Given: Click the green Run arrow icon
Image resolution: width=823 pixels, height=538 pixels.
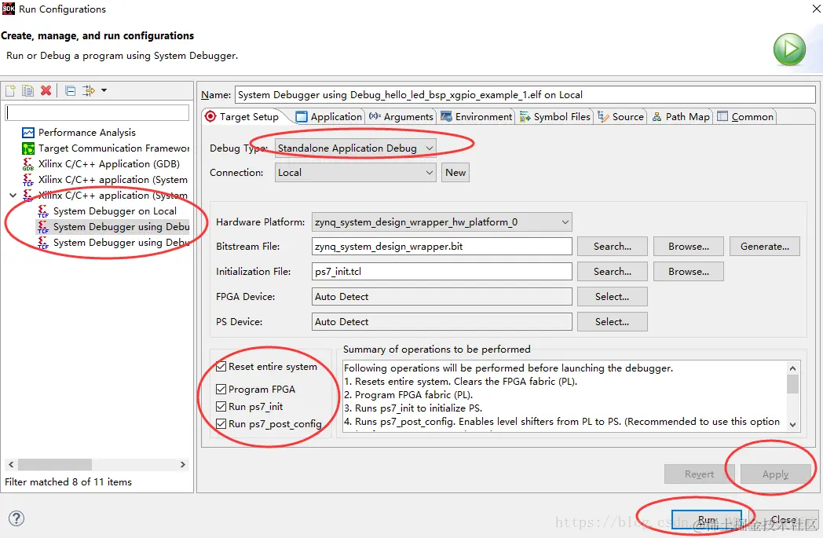Looking at the screenshot, I should (789, 49).
